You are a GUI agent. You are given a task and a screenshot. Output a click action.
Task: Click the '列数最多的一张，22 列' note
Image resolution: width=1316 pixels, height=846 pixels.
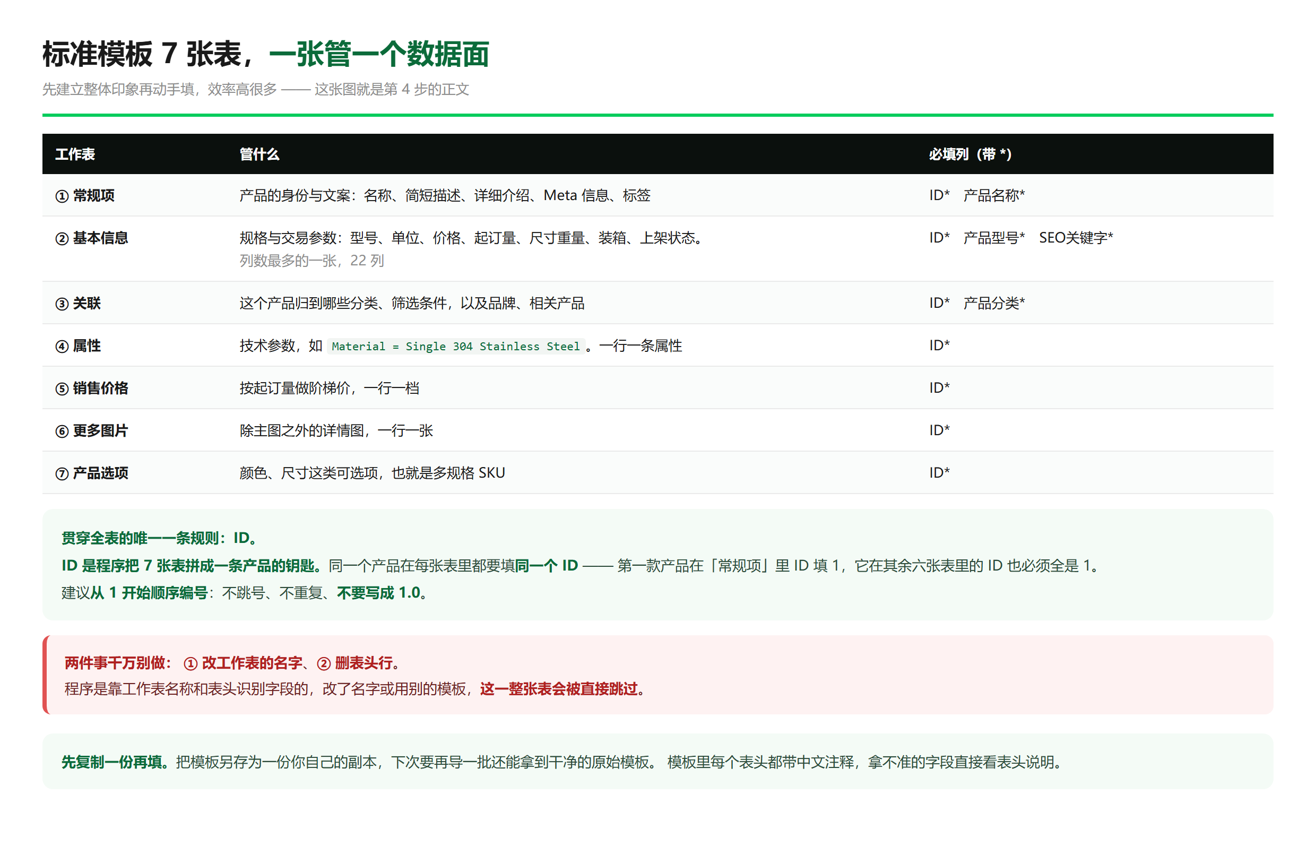tap(311, 261)
